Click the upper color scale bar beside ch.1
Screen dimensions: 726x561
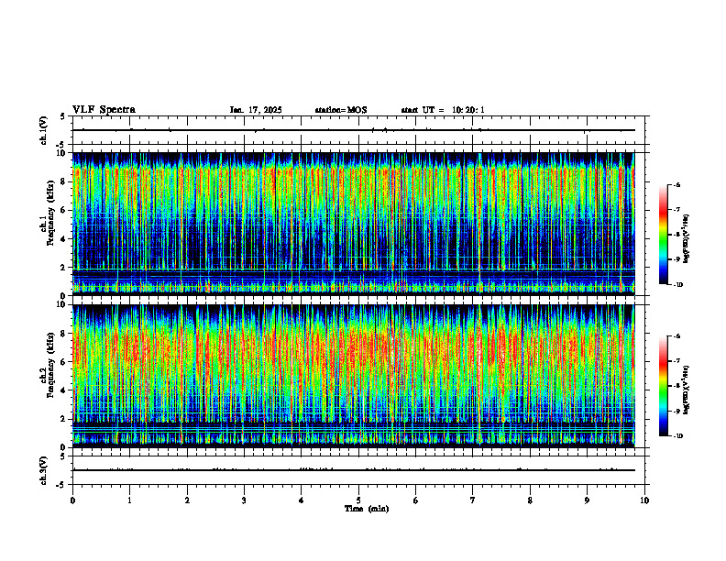pyautogui.click(x=663, y=235)
